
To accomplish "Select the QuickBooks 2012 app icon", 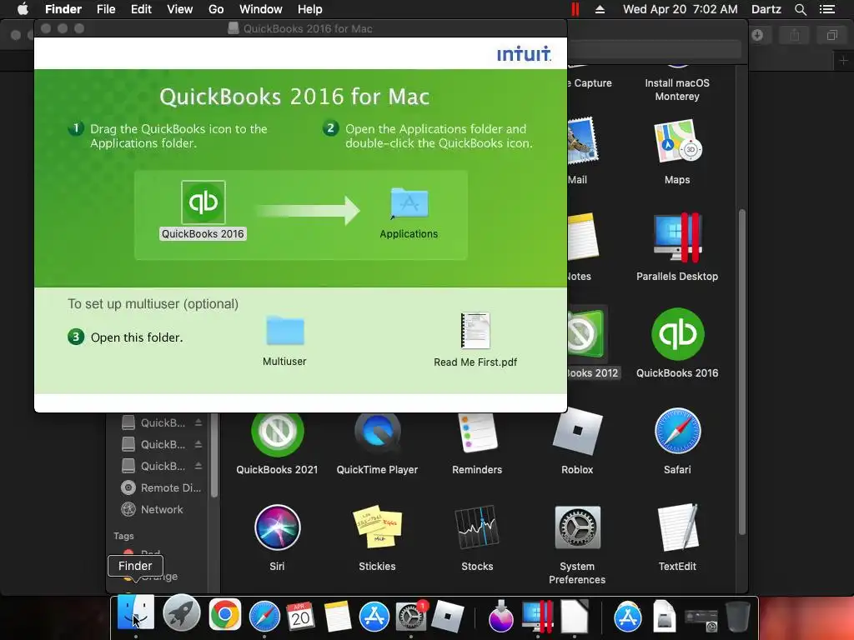I will [x=587, y=334].
